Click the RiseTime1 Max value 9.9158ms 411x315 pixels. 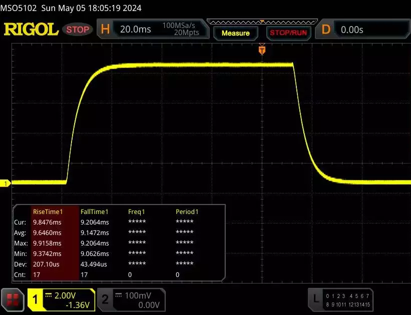click(47, 243)
